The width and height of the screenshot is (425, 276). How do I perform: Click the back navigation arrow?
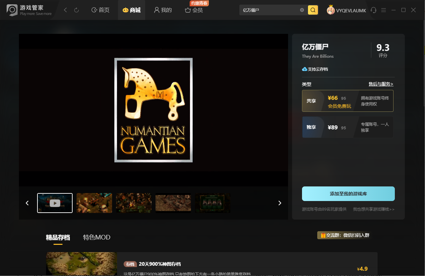pos(65,10)
